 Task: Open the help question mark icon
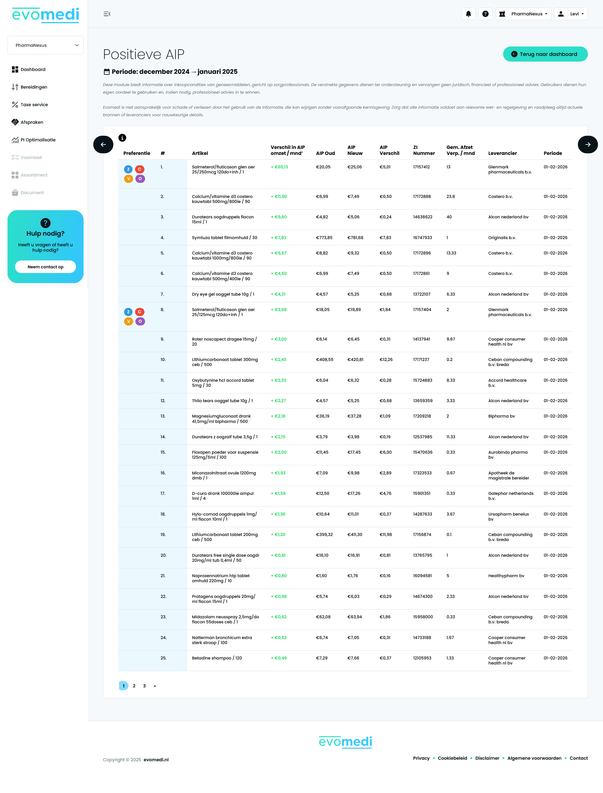[485, 14]
